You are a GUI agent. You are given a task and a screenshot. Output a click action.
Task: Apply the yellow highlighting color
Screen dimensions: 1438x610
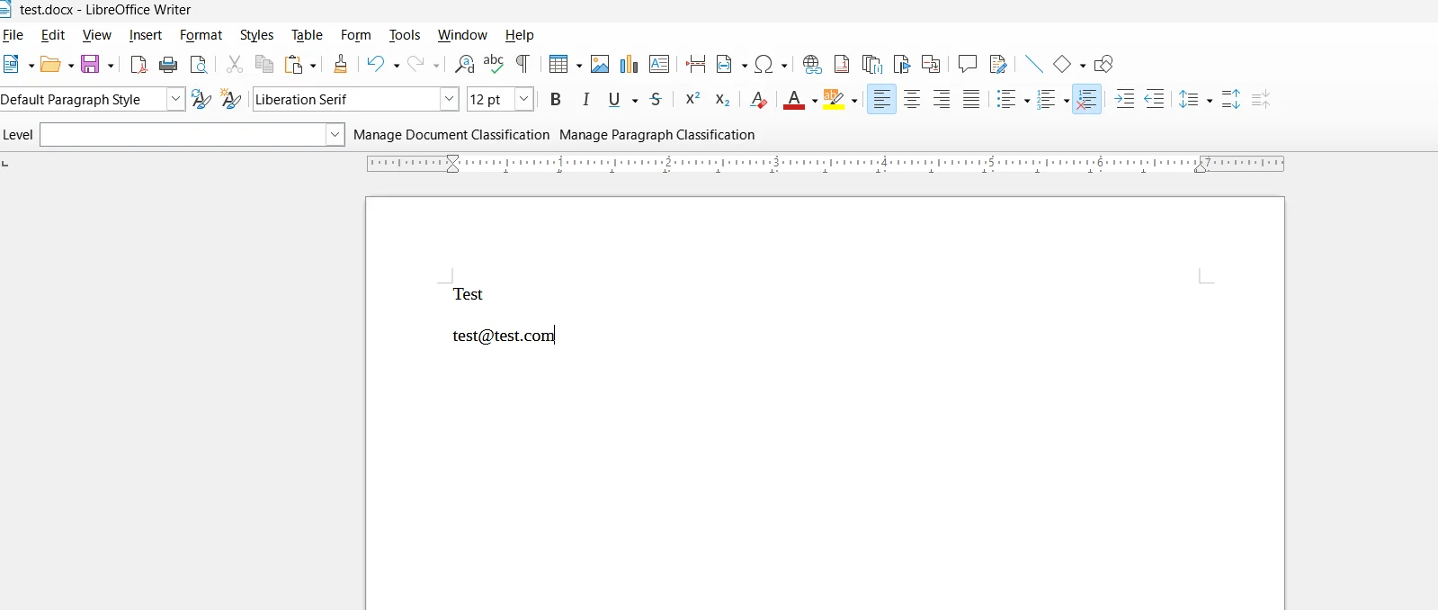(x=834, y=100)
